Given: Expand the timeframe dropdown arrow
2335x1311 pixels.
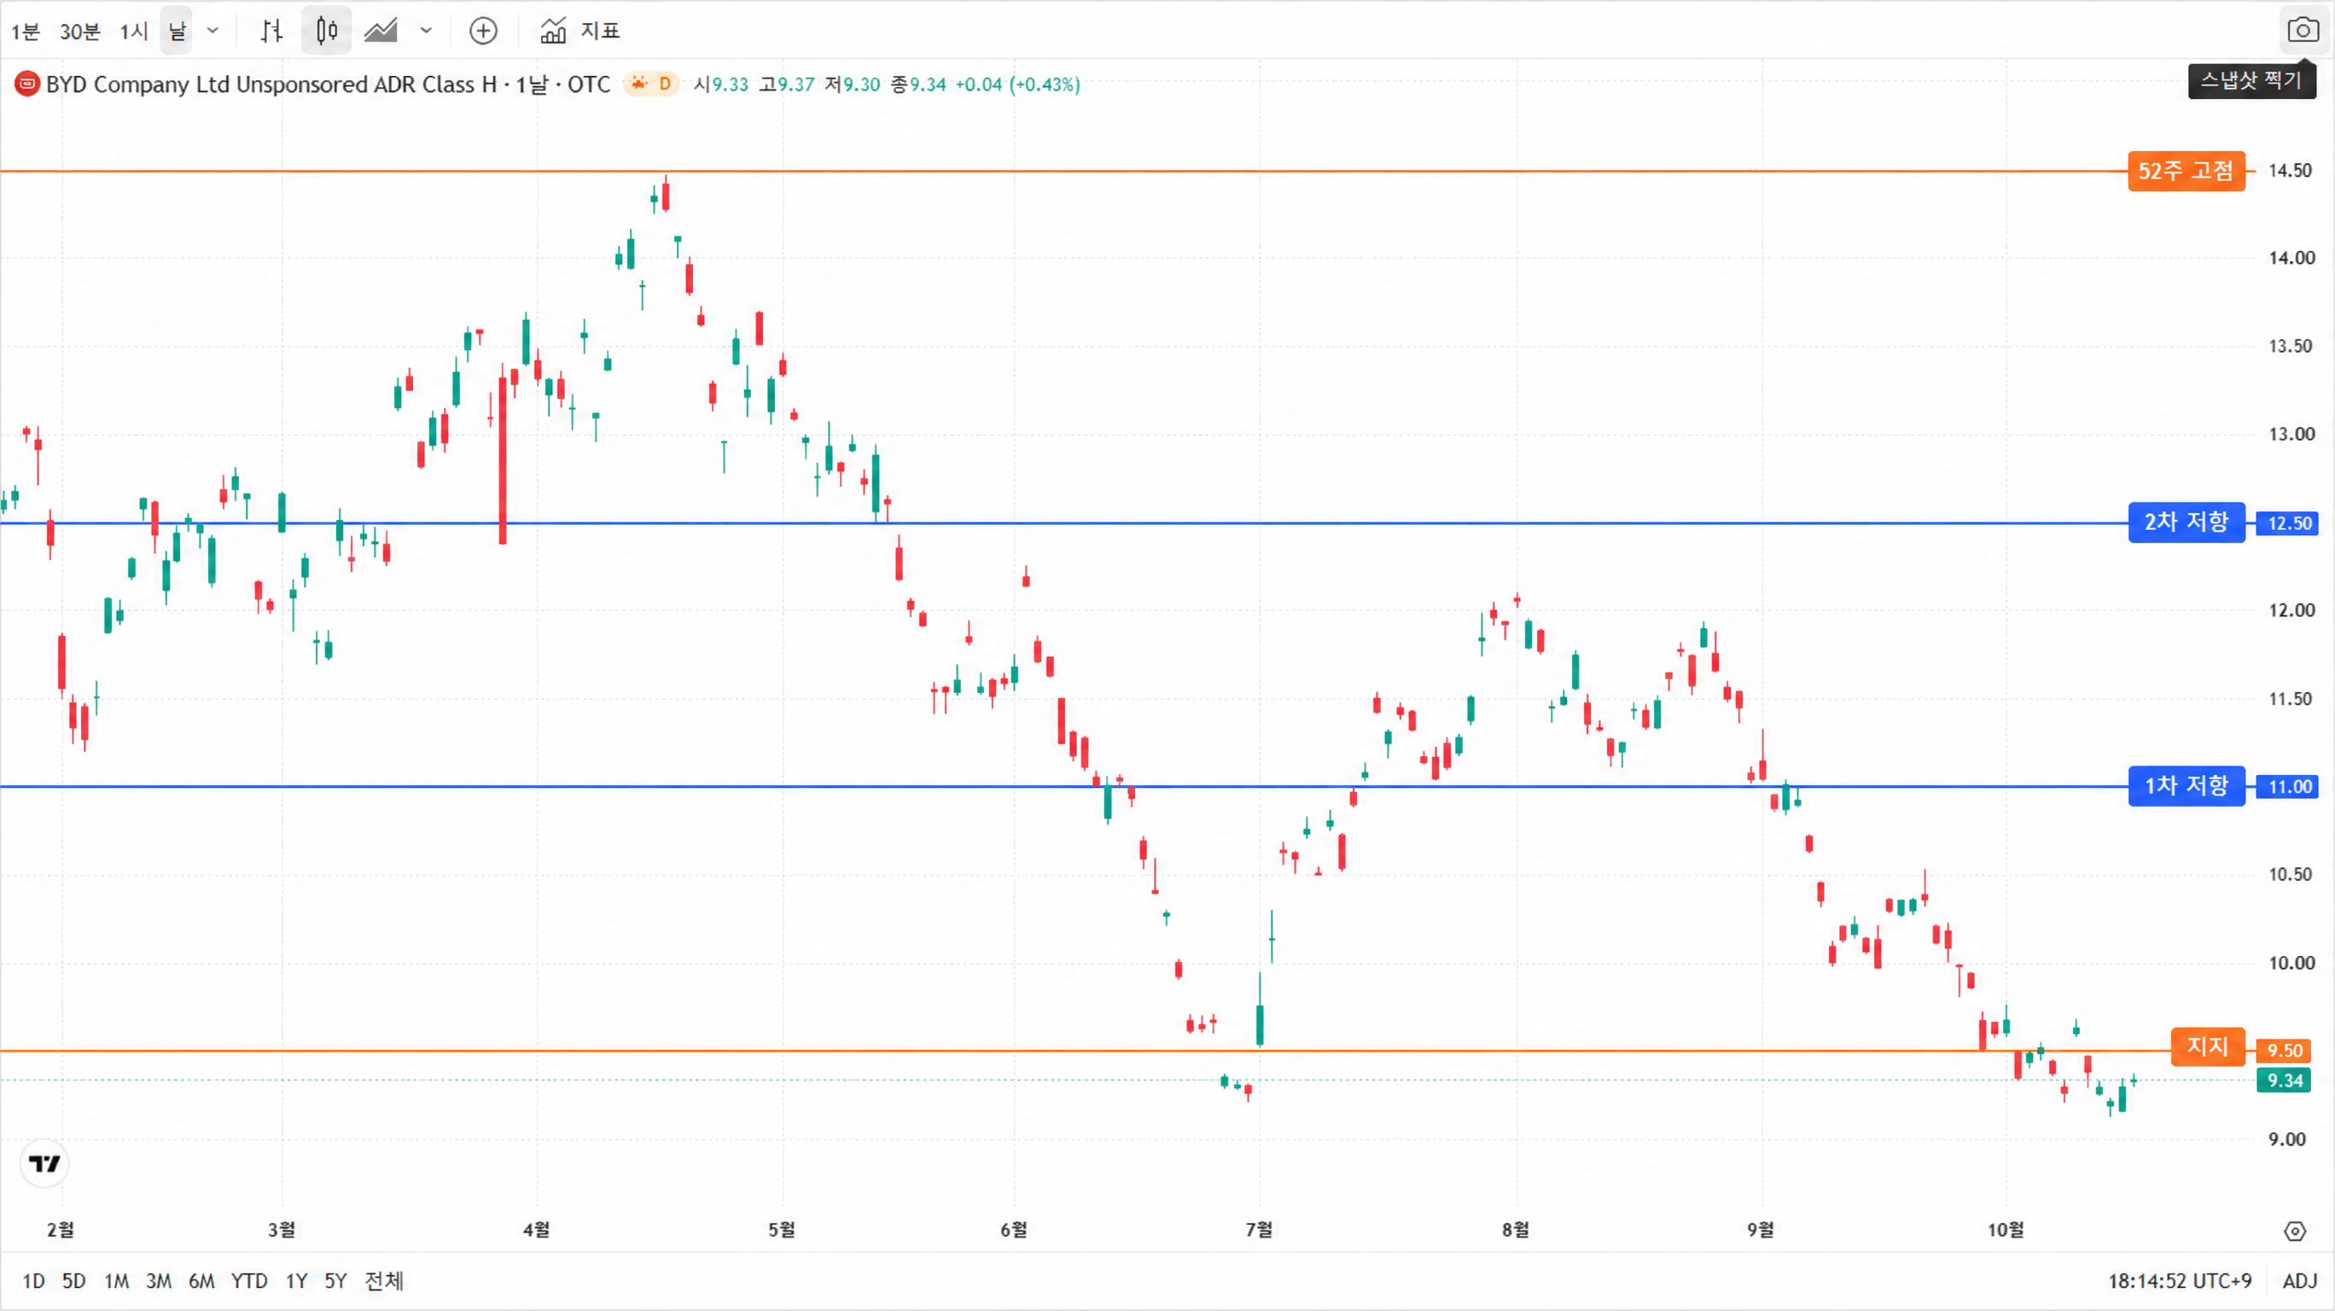Looking at the screenshot, I should click(213, 31).
